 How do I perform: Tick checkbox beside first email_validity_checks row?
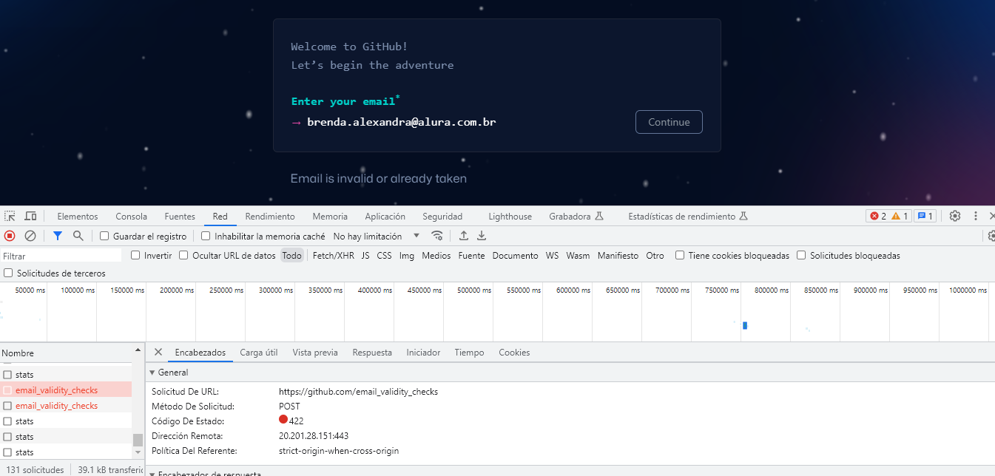tap(7, 390)
